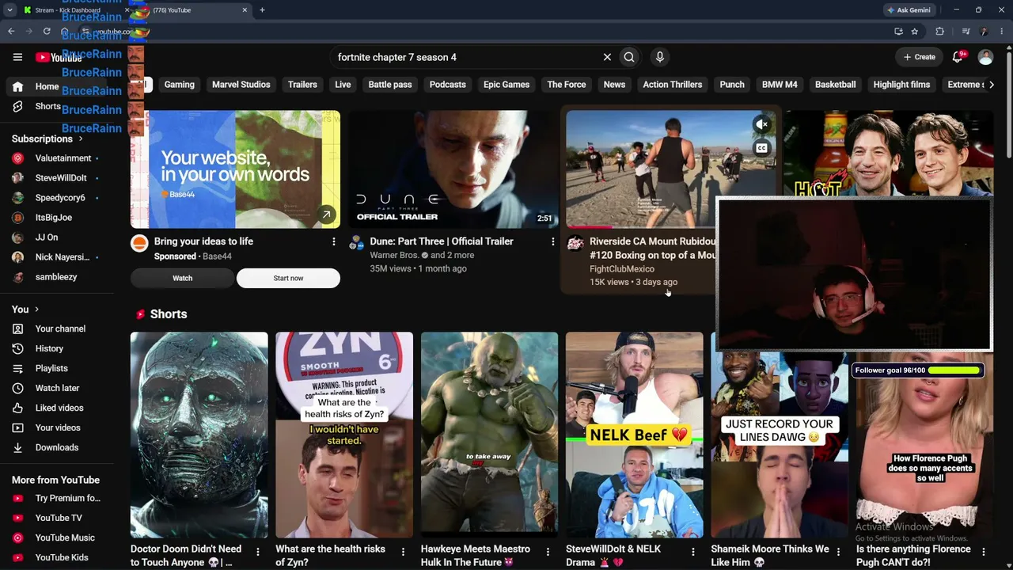This screenshot has height=570, width=1013.
Task: Filter by the Action Thrillers chip
Action: (x=673, y=85)
